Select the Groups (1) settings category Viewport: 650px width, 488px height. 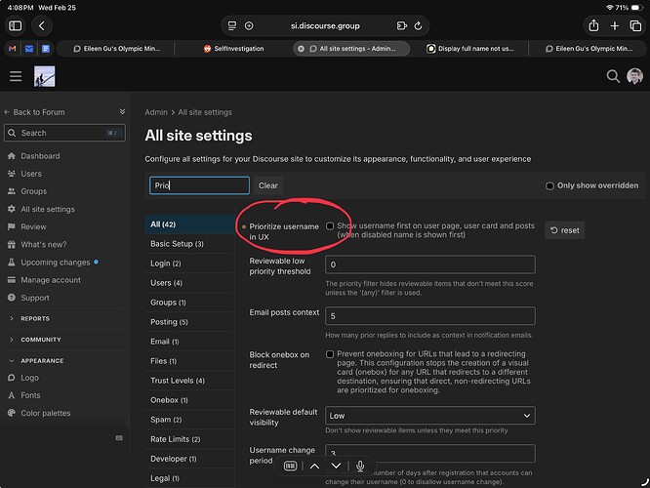pos(190,303)
